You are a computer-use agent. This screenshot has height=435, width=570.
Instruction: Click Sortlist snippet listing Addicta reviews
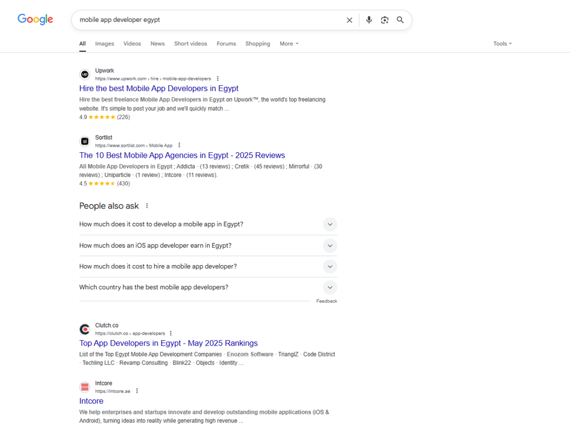[201, 170]
